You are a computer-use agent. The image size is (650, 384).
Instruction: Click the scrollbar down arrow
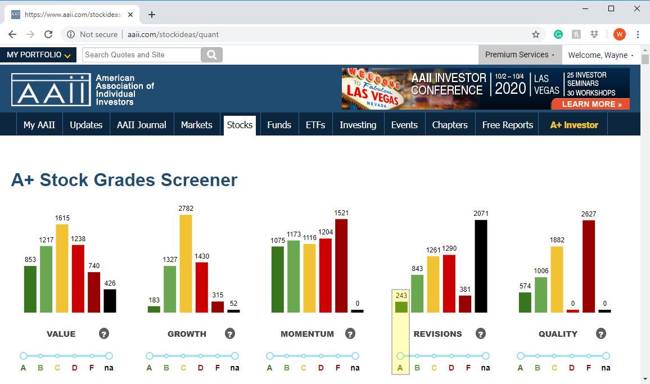click(645, 379)
